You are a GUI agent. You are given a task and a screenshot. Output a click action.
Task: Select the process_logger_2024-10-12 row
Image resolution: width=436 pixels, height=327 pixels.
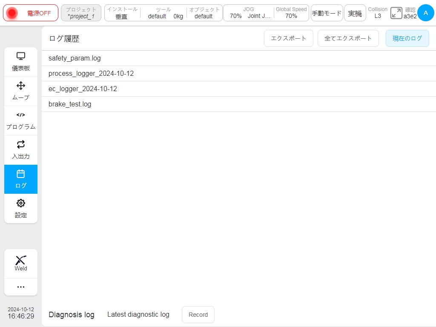click(238, 73)
